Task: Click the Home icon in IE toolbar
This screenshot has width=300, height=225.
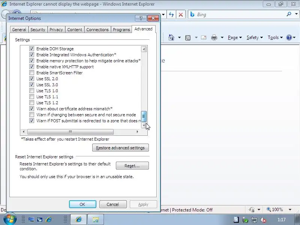Action: (171, 37)
